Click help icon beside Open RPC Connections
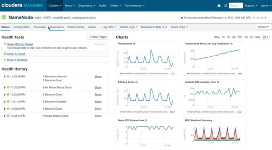 pos(146,120)
